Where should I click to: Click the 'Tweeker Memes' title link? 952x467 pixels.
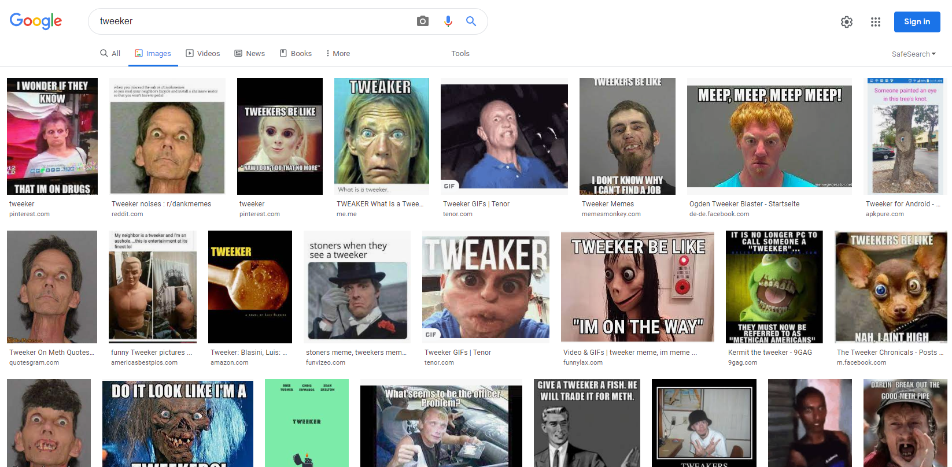[608, 204]
